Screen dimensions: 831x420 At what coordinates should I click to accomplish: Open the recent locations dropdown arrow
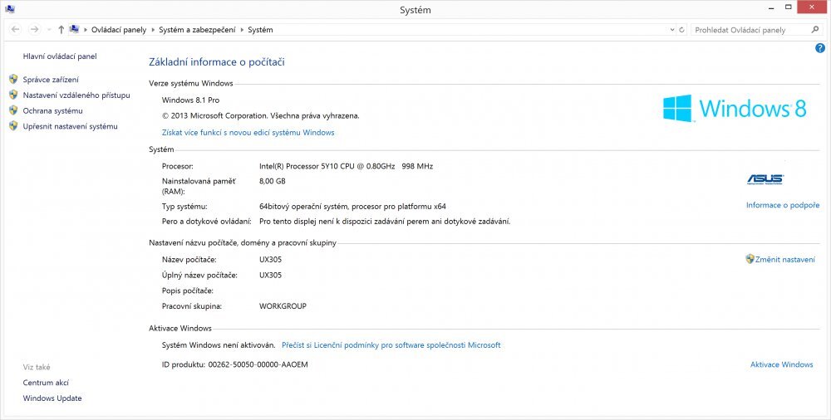49,30
